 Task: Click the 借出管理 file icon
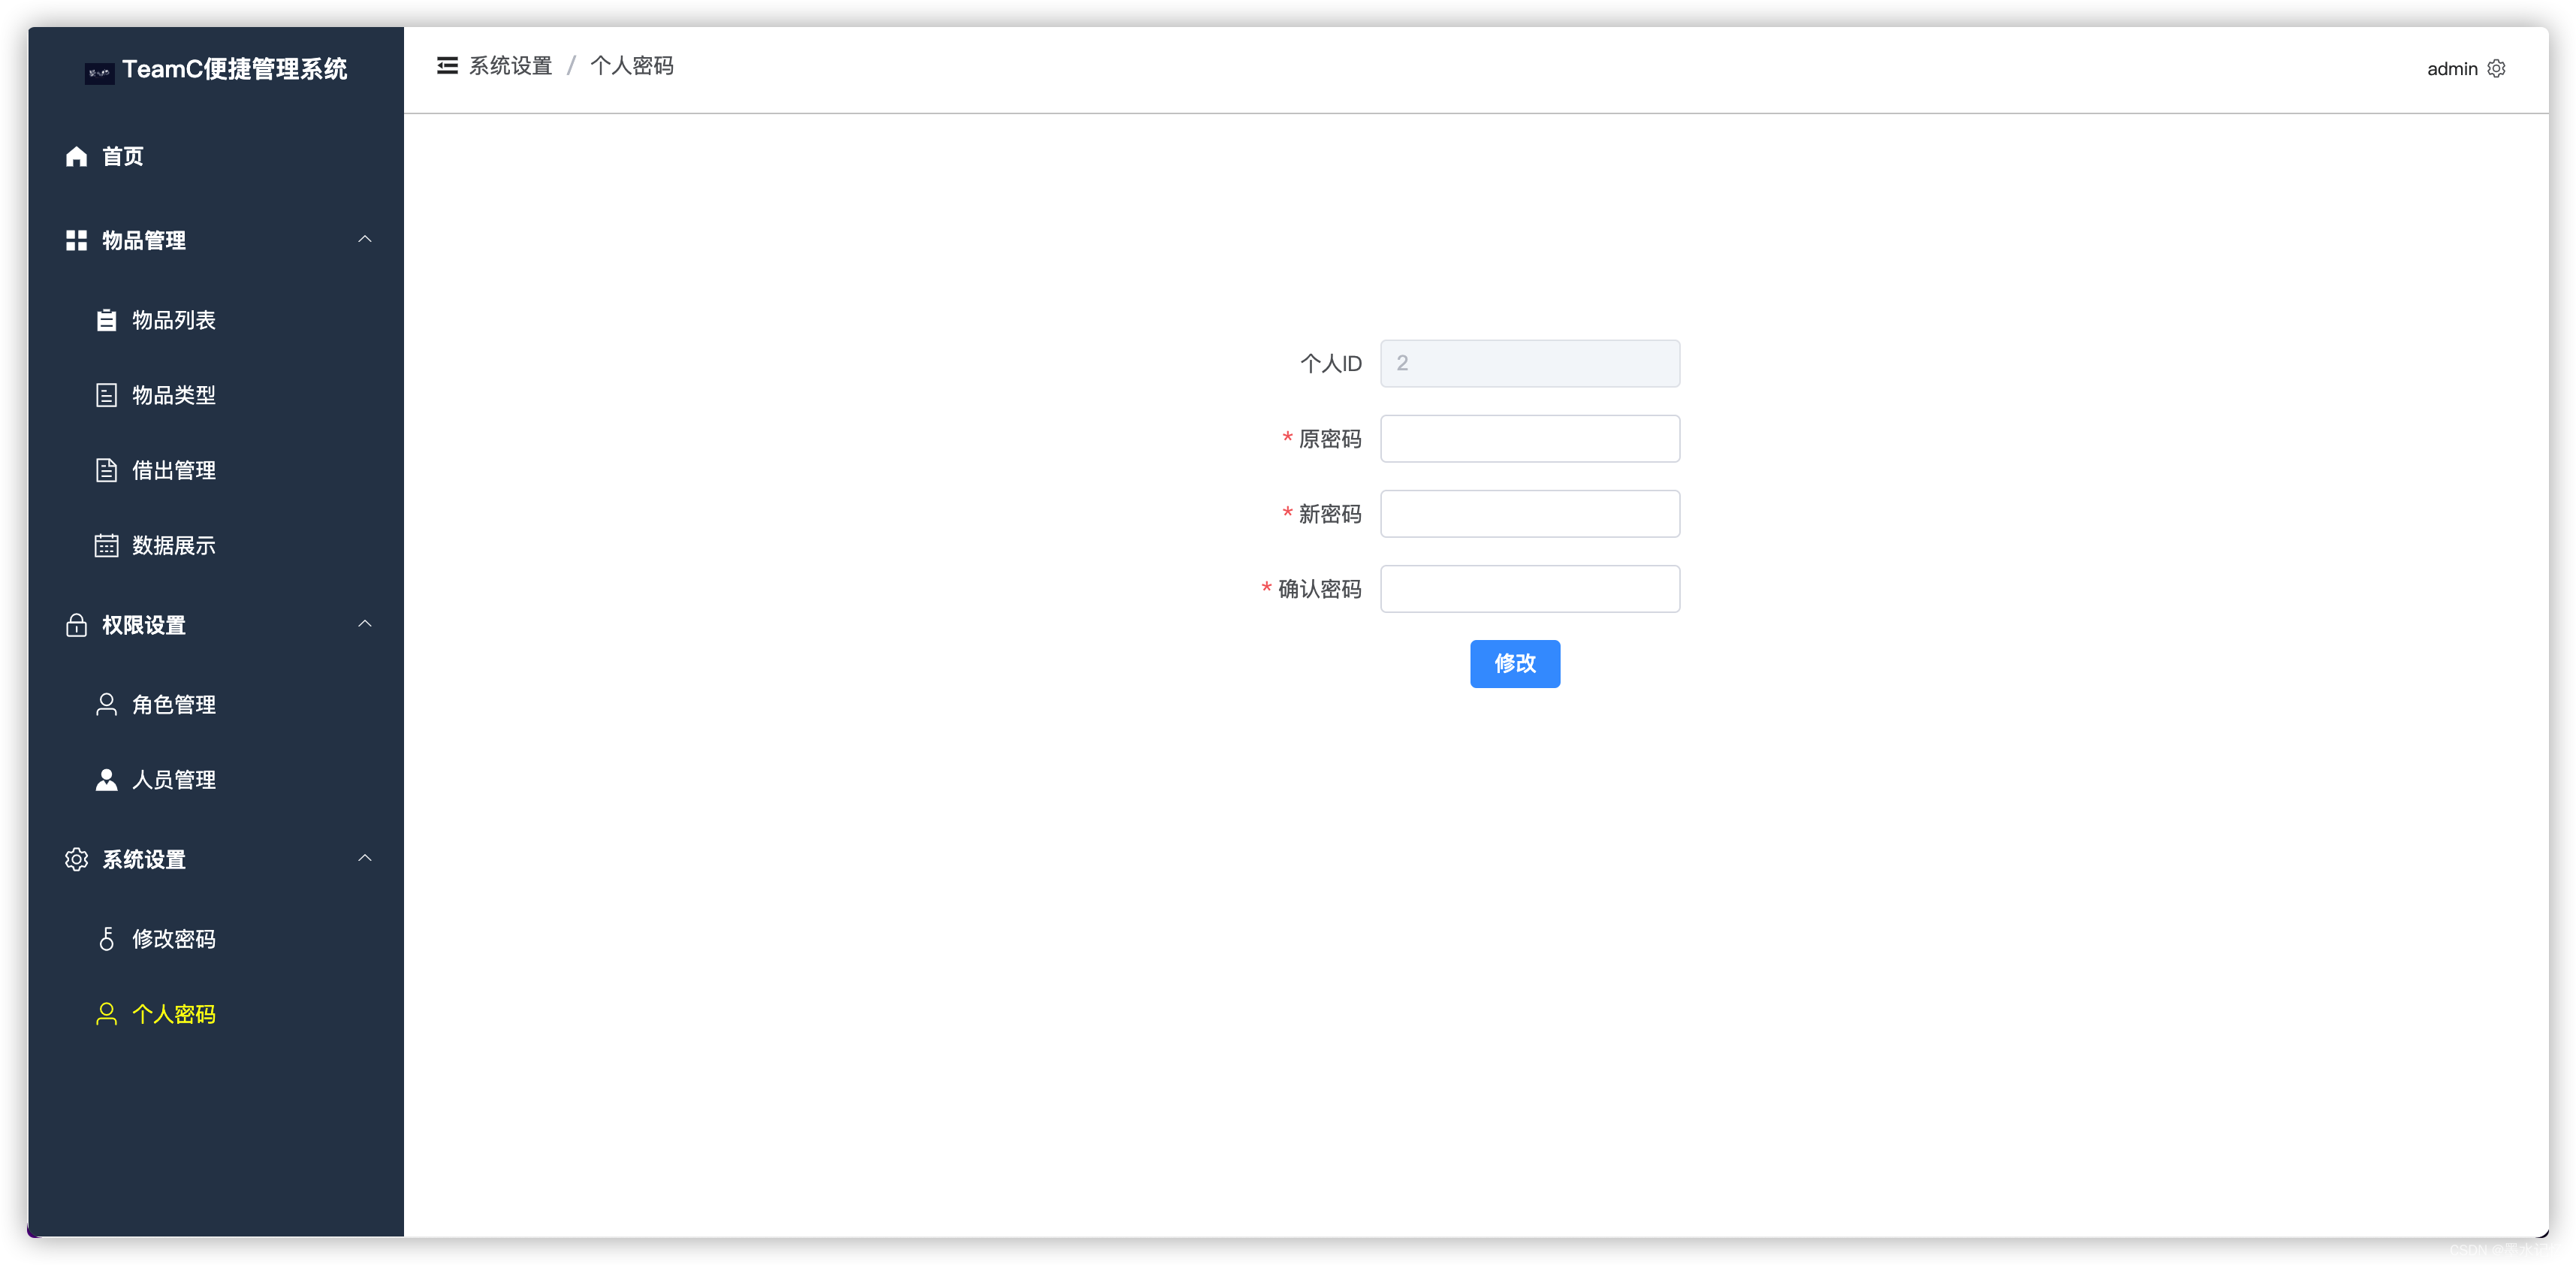[106, 471]
